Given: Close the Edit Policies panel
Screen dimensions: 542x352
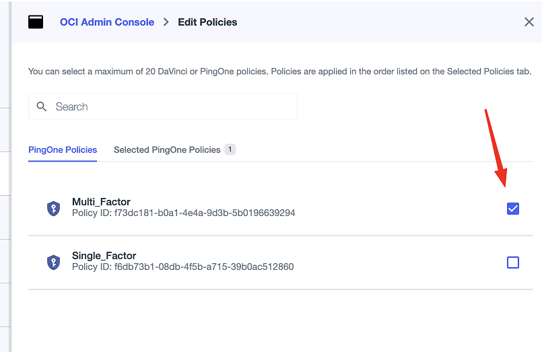Looking at the screenshot, I should pos(529,22).
